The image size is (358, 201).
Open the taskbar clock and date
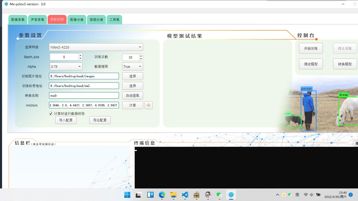pyautogui.click(x=335, y=195)
